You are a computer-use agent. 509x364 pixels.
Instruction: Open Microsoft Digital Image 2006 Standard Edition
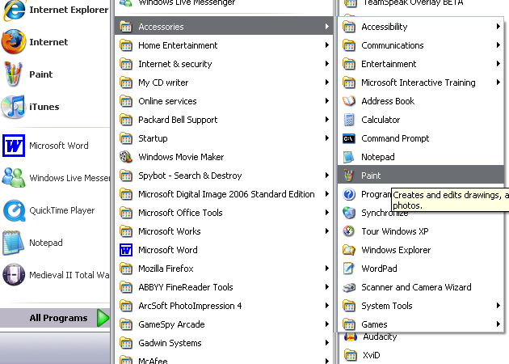(x=224, y=194)
